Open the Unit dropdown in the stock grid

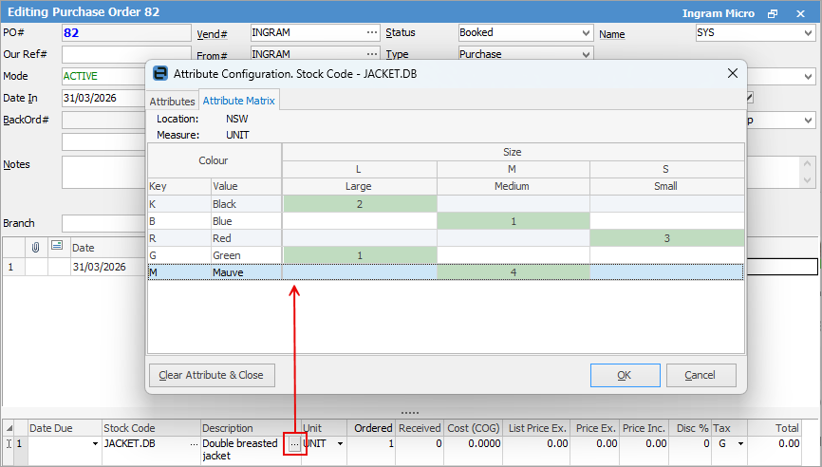coord(340,443)
